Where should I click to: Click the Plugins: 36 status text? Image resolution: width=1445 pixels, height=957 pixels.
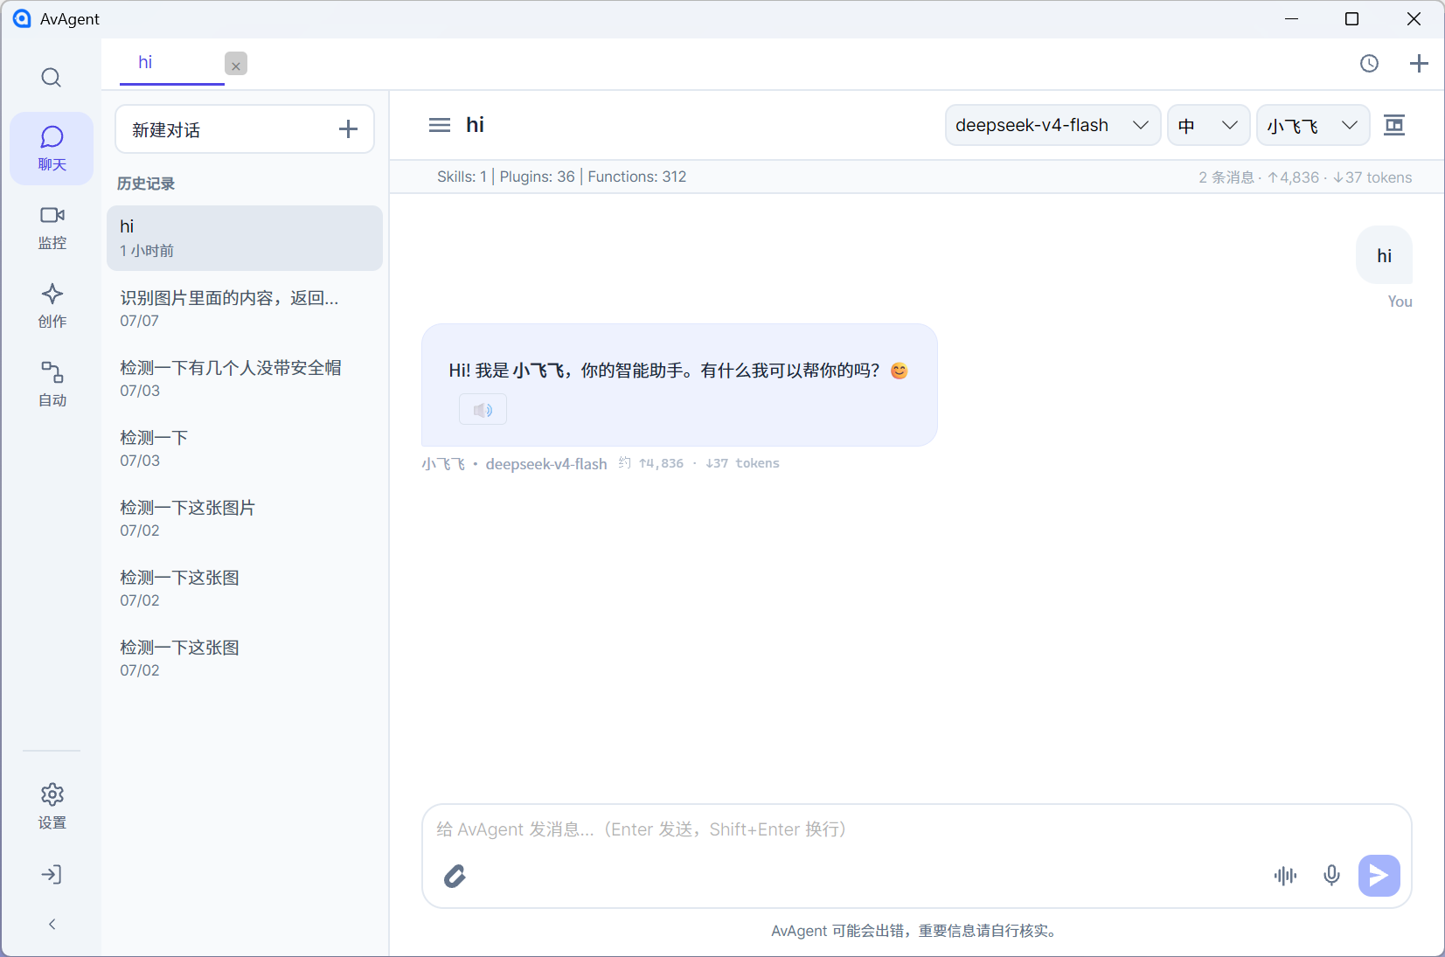click(537, 177)
